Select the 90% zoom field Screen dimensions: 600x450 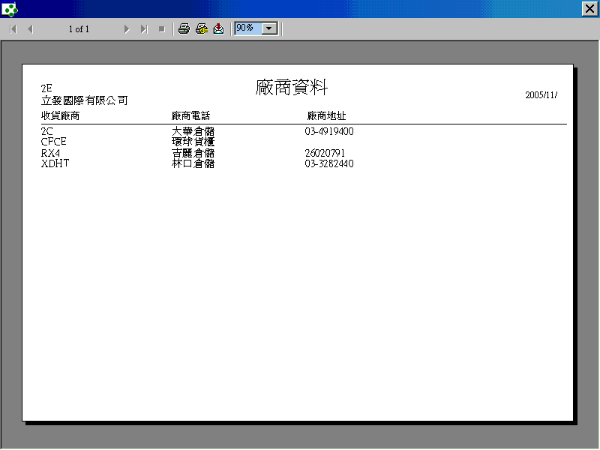click(248, 28)
